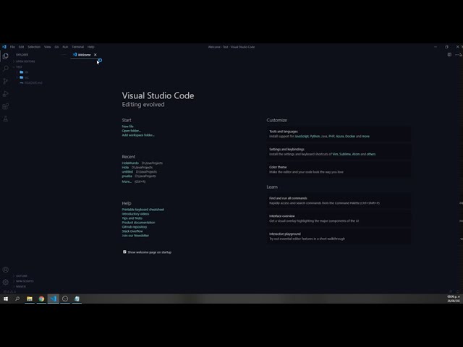This screenshot has width=463, height=347.
Task: Click the Python link in Tools and languages
Action: 315,137
